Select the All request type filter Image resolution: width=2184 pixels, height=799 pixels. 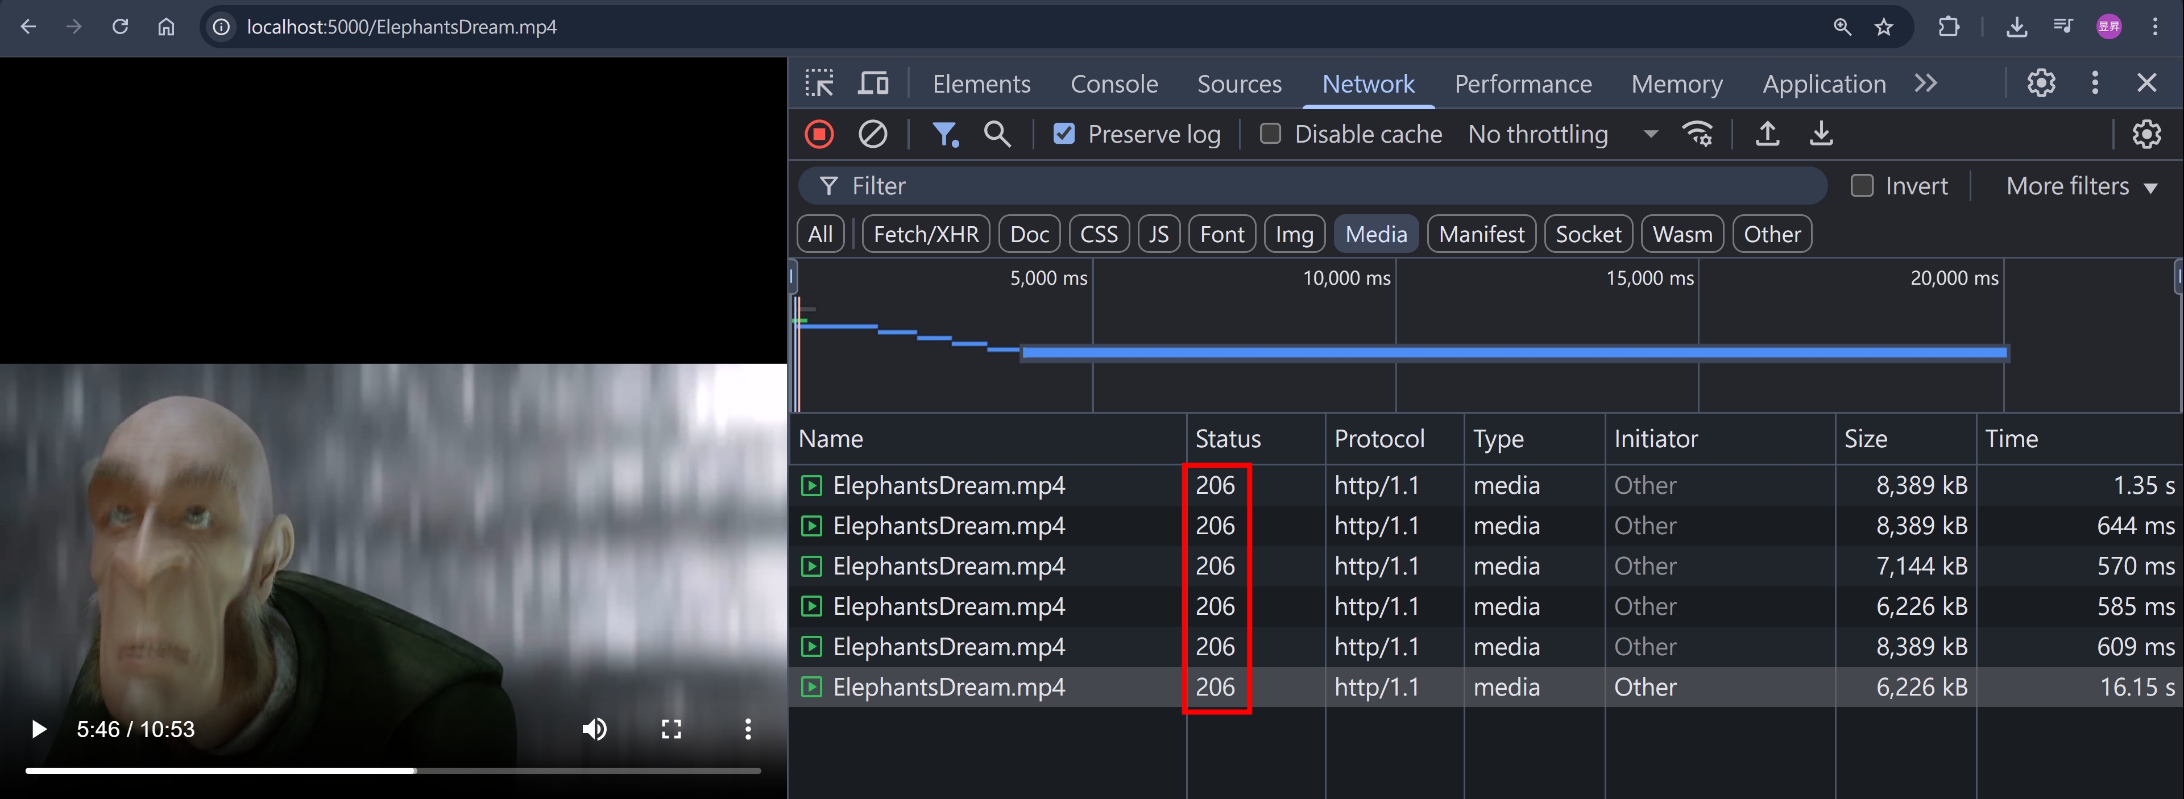820,234
